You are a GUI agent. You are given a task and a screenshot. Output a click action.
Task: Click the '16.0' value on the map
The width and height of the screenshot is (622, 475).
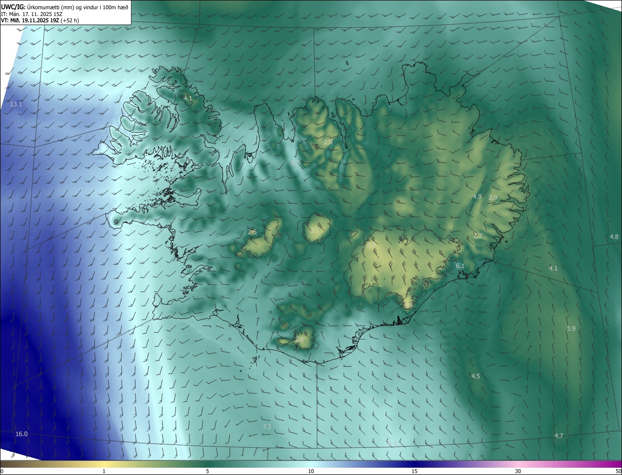point(21,434)
